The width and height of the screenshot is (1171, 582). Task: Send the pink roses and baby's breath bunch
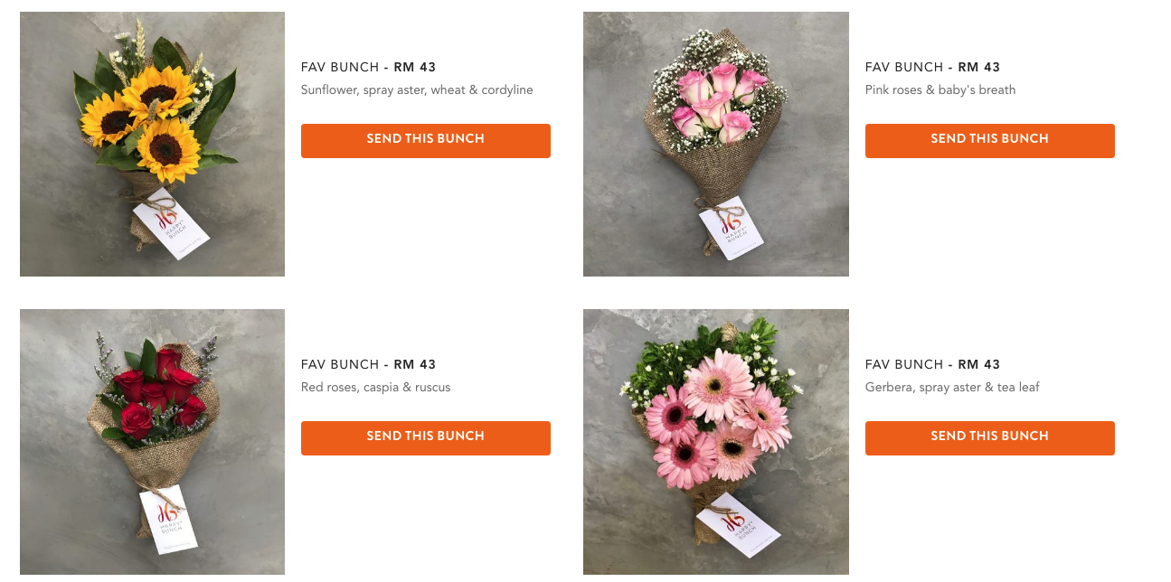[x=990, y=141]
